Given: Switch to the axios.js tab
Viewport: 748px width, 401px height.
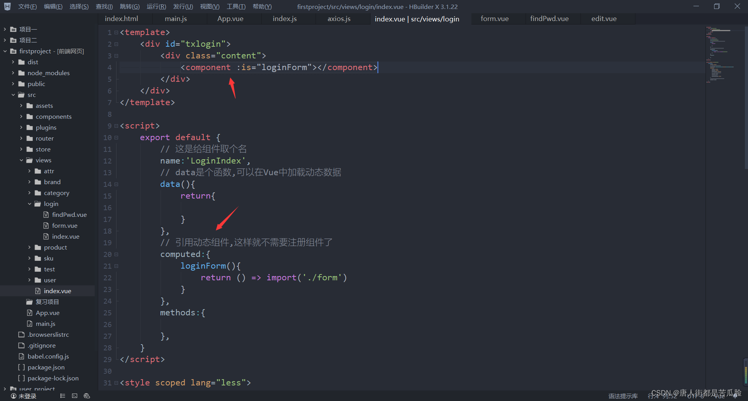Looking at the screenshot, I should 339,19.
